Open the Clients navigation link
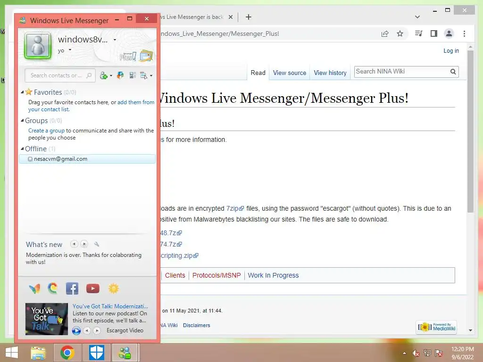 [175, 275]
